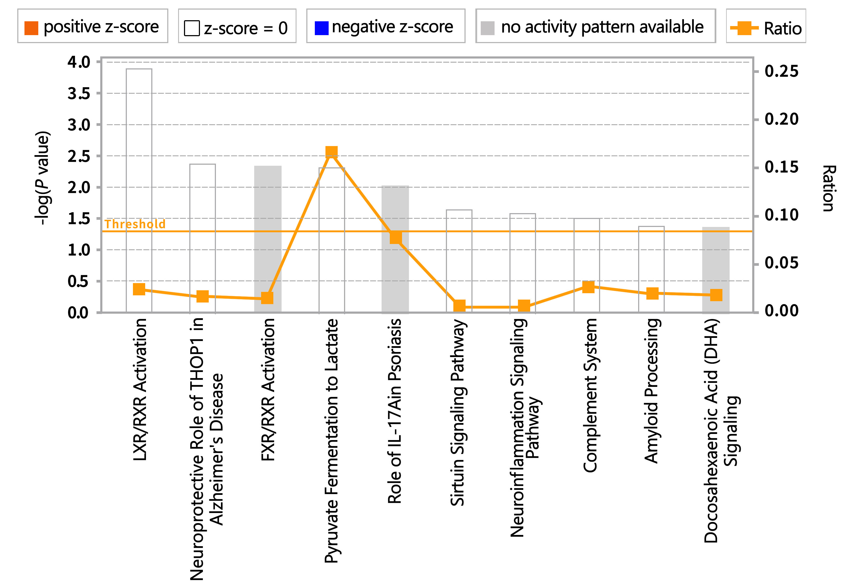Screen dimensions: 845x588
Task: Click the orange Threshold label
Action: [x=135, y=224]
